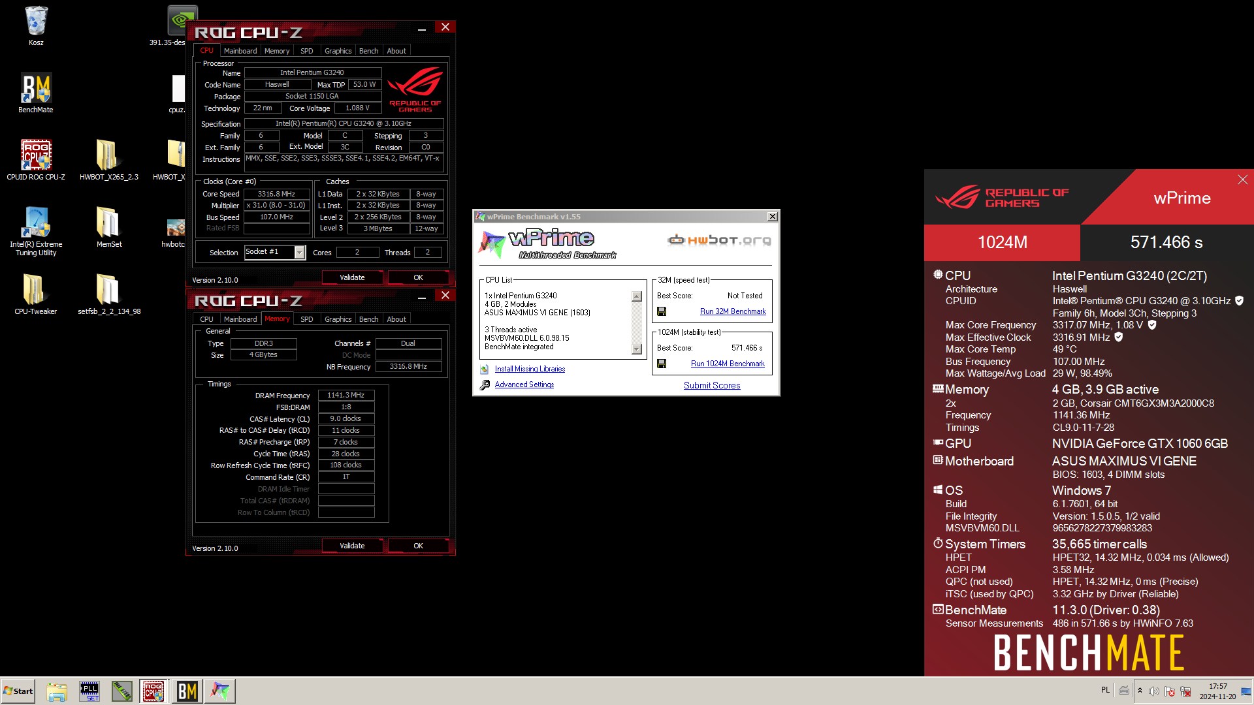
Task: Open Bench tab in upper CPU-Z window
Action: [369, 51]
